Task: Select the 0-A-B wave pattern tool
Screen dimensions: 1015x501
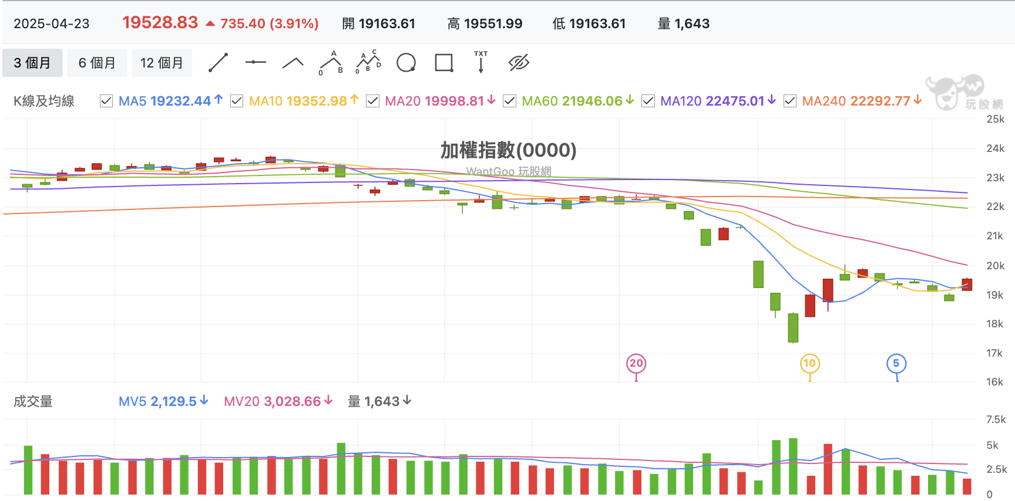Action: tap(331, 63)
